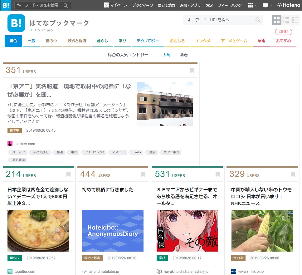Open the sirabee.com domain link
Viewport: 302px width, 275px height.
tap(25, 144)
